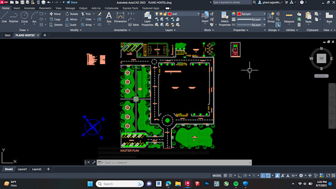Toggle snap mode in status bar

click(x=231, y=176)
